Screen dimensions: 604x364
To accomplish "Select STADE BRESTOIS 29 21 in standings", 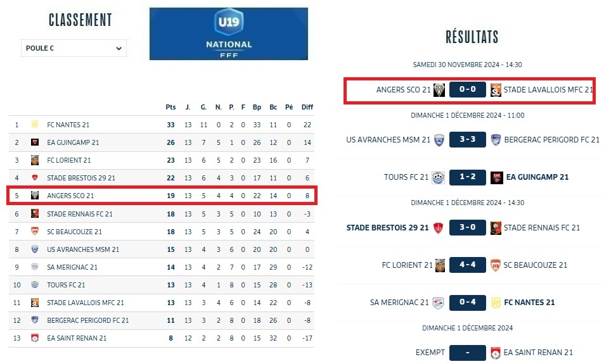I will (81, 178).
